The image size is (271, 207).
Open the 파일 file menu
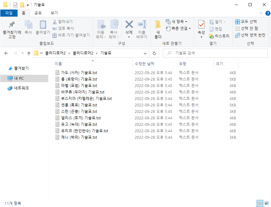[9, 13]
